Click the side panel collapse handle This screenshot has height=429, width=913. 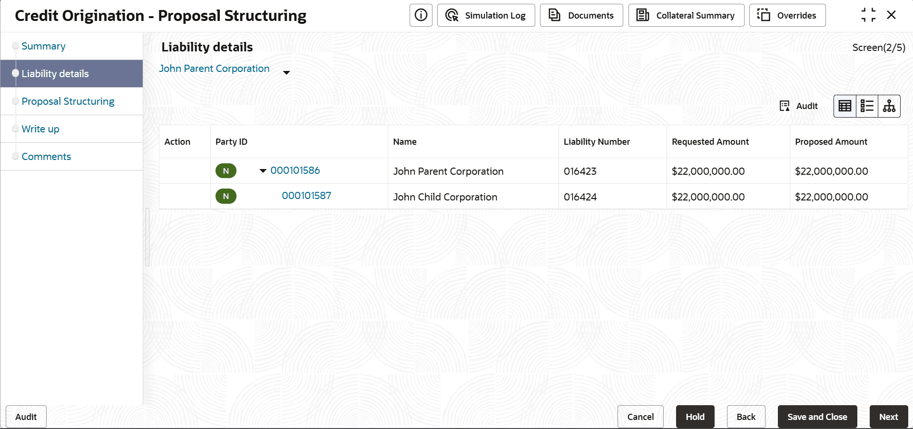click(x=147, y=237)
